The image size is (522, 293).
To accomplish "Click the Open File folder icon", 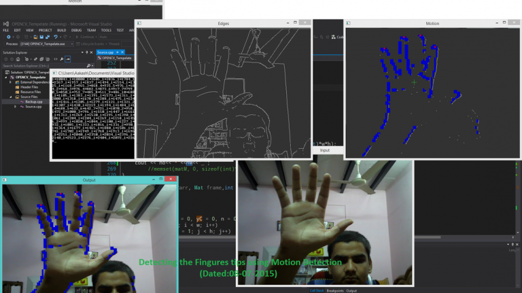I will 35,37.
